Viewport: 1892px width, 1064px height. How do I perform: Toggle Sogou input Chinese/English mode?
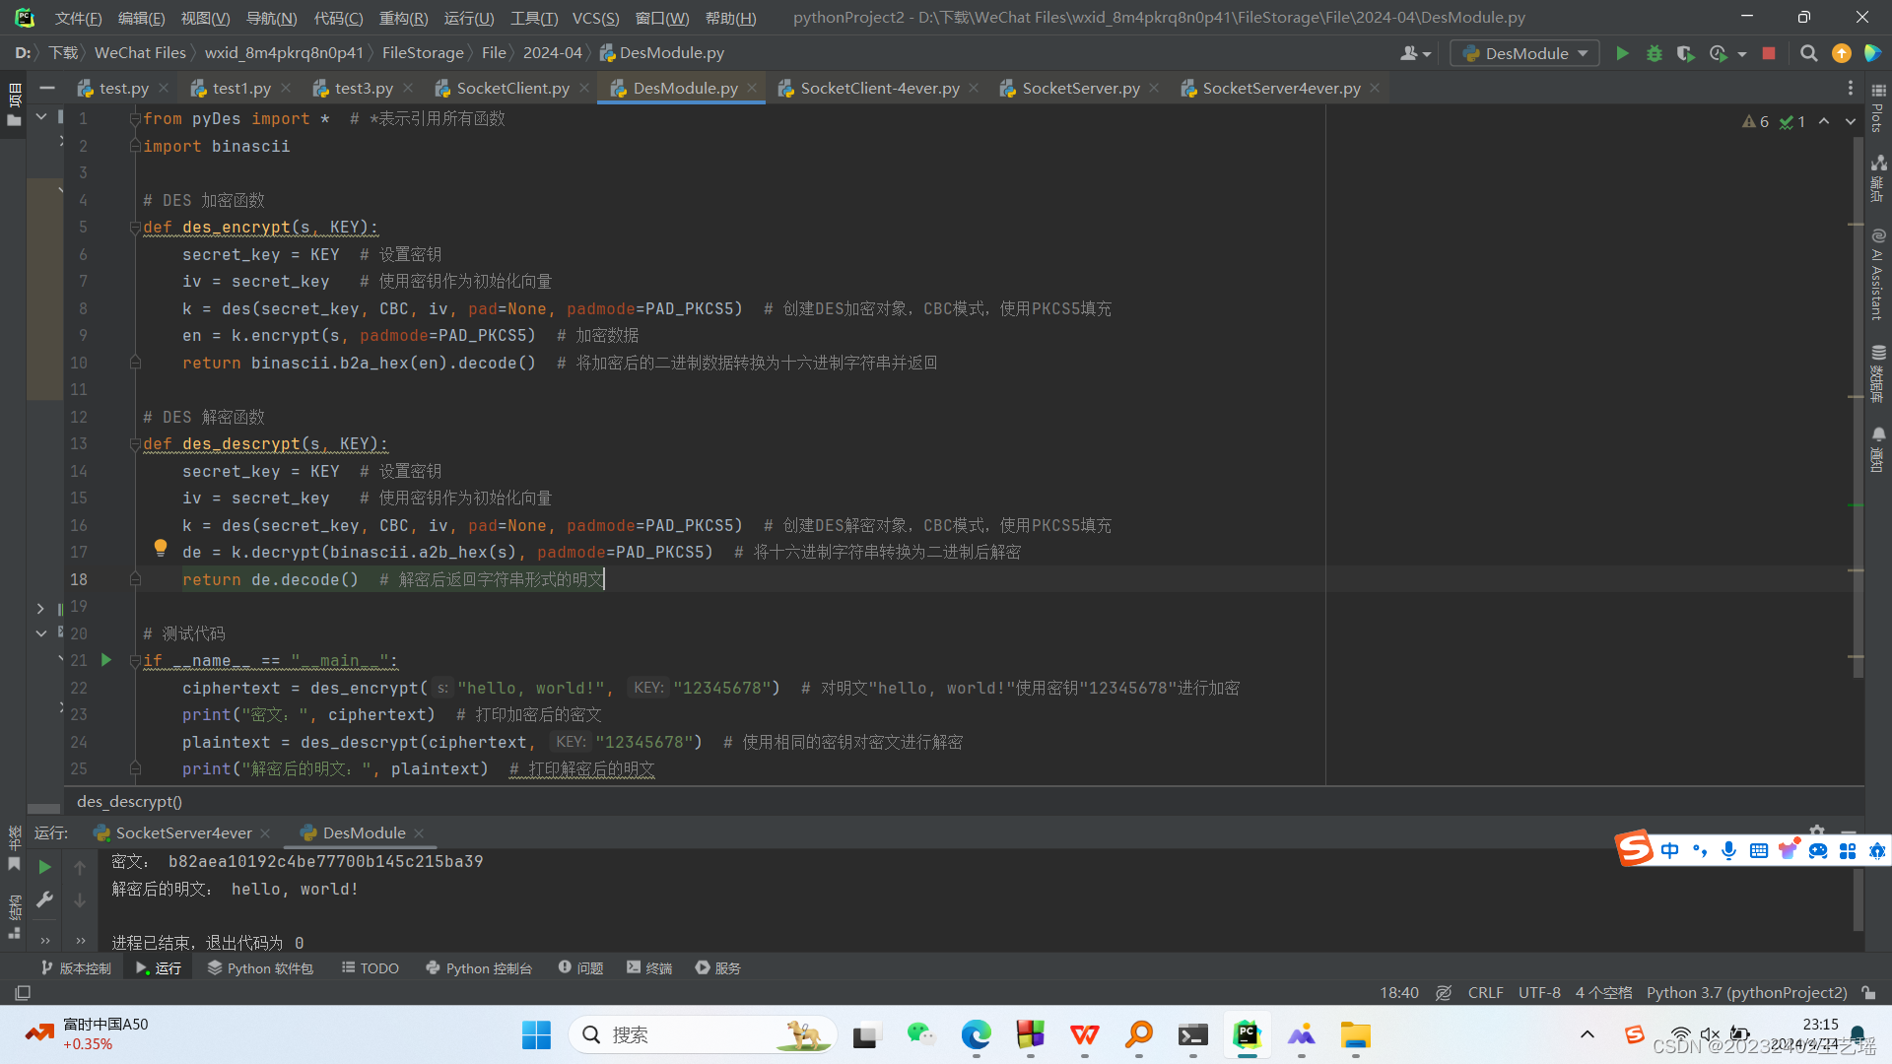(x=1669, y=850)
